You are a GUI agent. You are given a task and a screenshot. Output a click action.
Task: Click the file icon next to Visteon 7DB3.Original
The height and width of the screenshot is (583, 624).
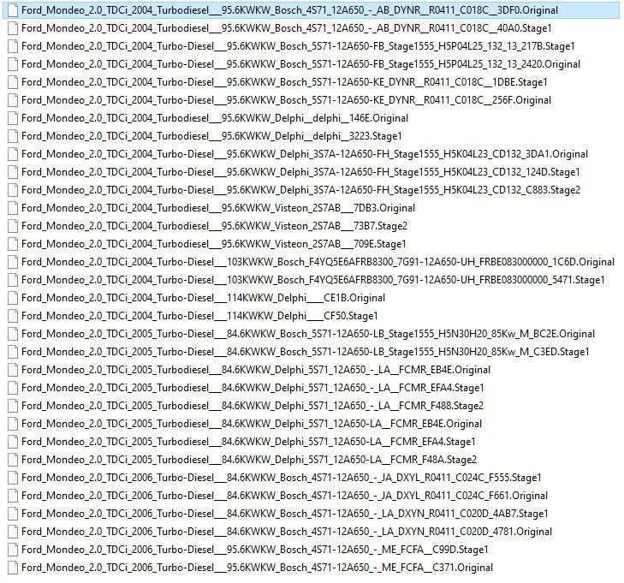tap(12, 207)
